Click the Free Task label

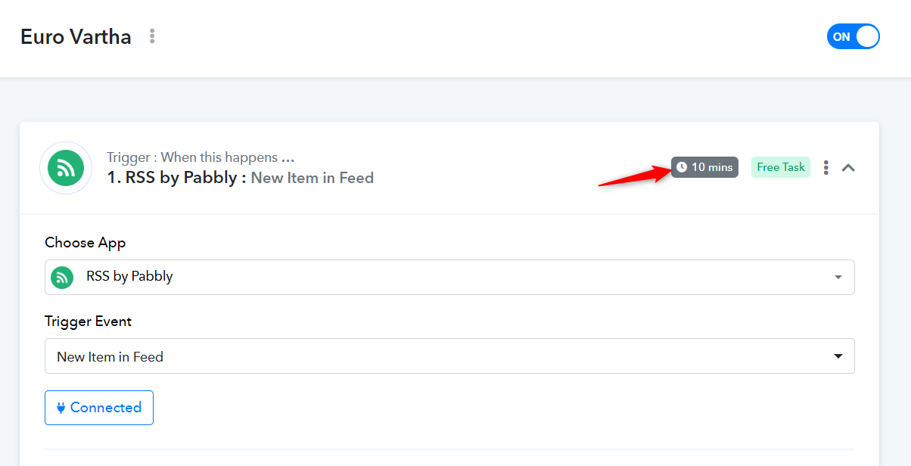click(781, 167)
